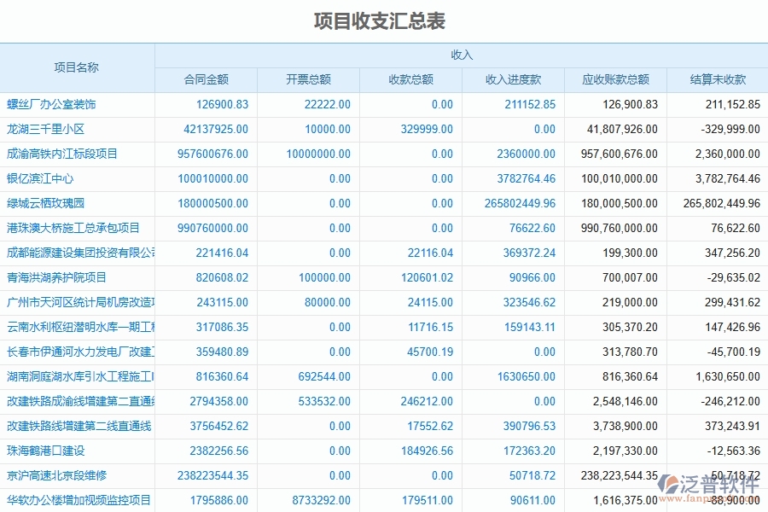This screenshot has width=768, height=512.
Task: Sort by the 应收账款总额 column
Action: click(614, 79)
